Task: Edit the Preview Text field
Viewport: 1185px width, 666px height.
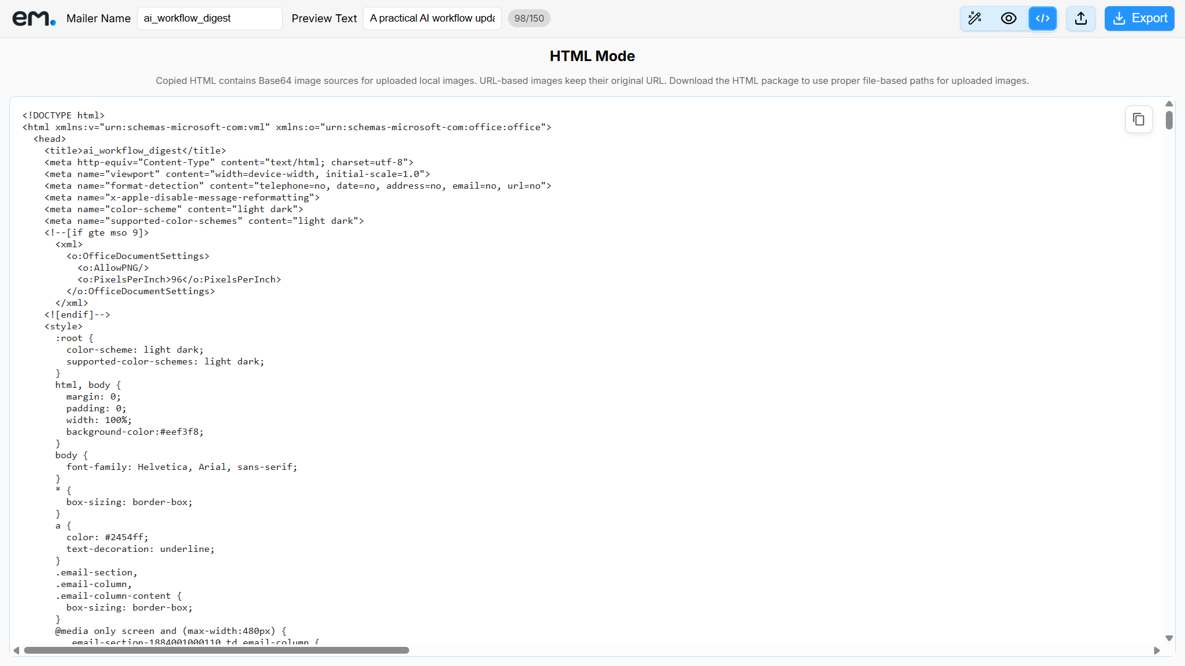Action: click(432, 18)
